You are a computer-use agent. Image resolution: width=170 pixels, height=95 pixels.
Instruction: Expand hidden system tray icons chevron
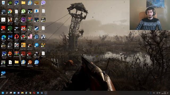click(148, 93)
